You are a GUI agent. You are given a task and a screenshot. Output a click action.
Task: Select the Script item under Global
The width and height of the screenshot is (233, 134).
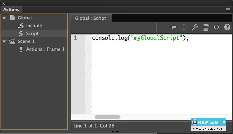coord(32,33)
